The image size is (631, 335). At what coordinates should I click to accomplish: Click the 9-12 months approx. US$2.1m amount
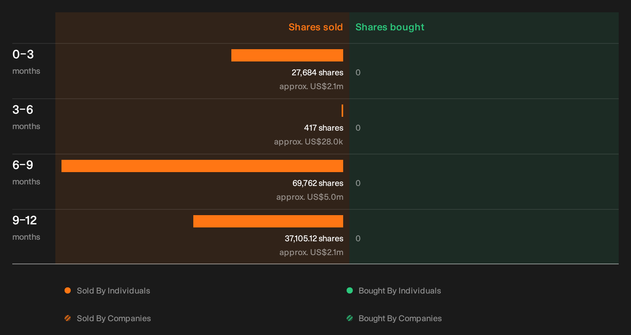pyautogui.click(x=311, y=252)
